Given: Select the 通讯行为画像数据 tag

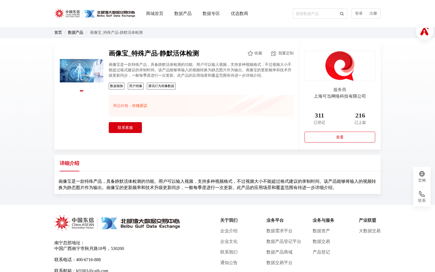Looking at the screenshot, I should (161, 86).
